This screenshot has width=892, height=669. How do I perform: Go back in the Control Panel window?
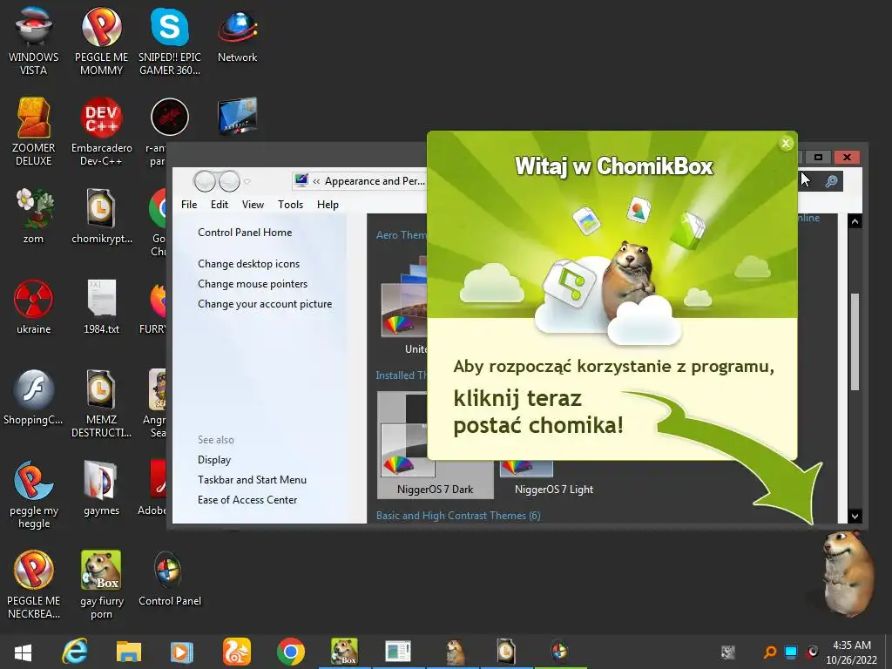tap(204, 181)
